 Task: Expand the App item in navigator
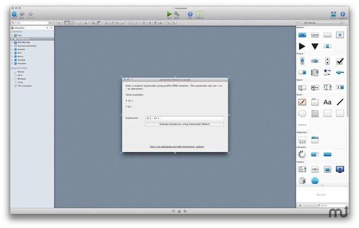pyautogui.click(x=12, y=35)
